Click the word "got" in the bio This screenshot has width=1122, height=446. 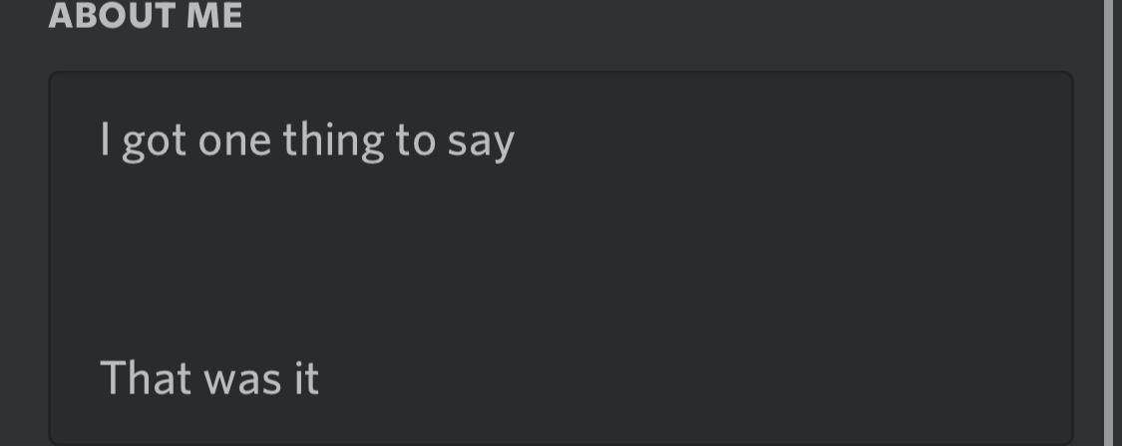click(x=155, y=140)
